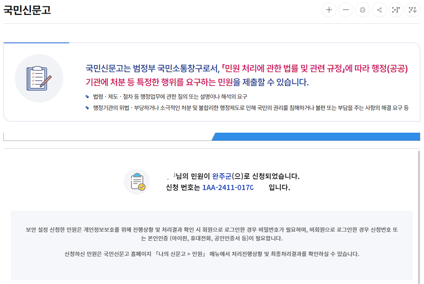Image resolution: width=424 pixels, height=284 pixels.
Task: Click the clipboard with pencil illustration
Action: click(x=39, y=78)
